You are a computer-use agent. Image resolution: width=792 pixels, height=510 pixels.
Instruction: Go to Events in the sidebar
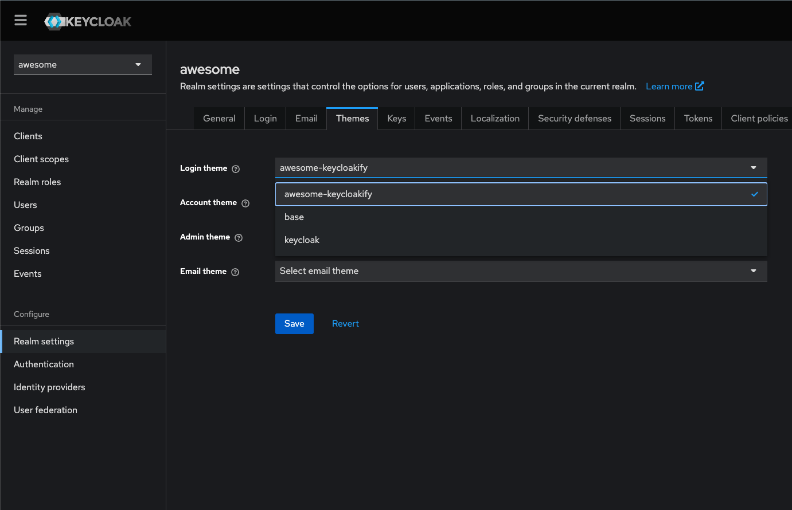pyautogui.click(x=83, y=274)
